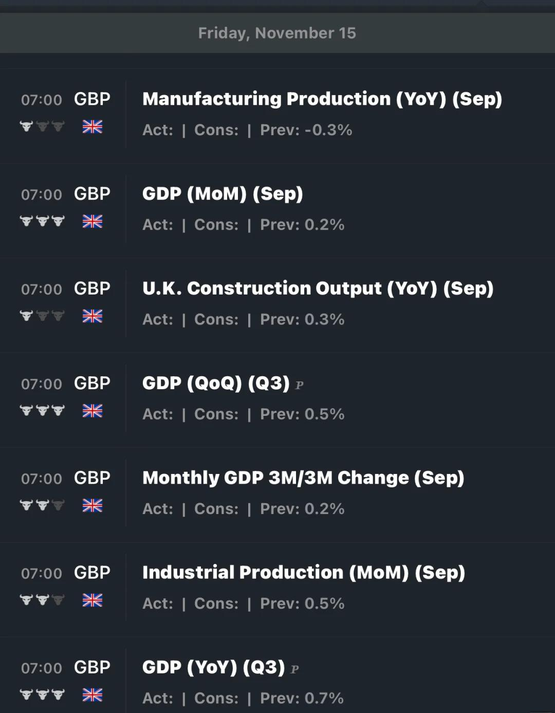
Task: Click three-bull importance rating for GDP (MoM)
Action: 42,222
